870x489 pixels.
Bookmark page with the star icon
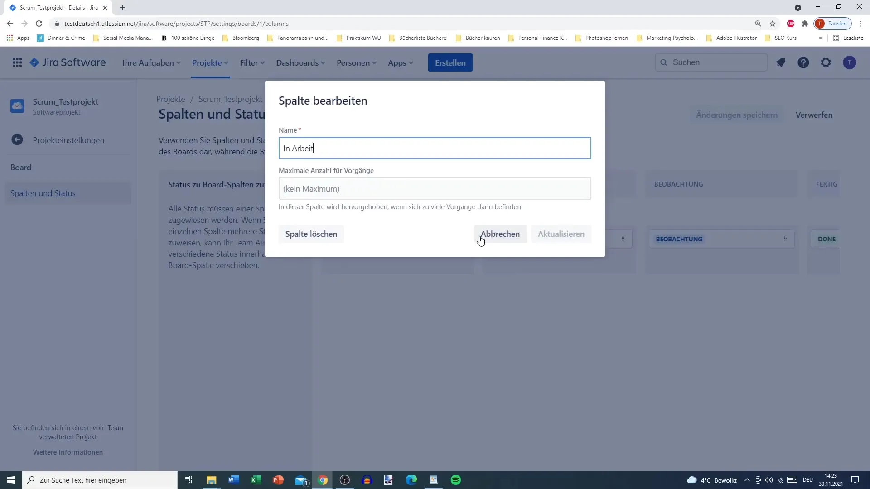(x=773, y=24)
